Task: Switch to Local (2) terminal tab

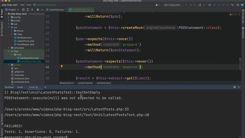Action: [34, 87]
